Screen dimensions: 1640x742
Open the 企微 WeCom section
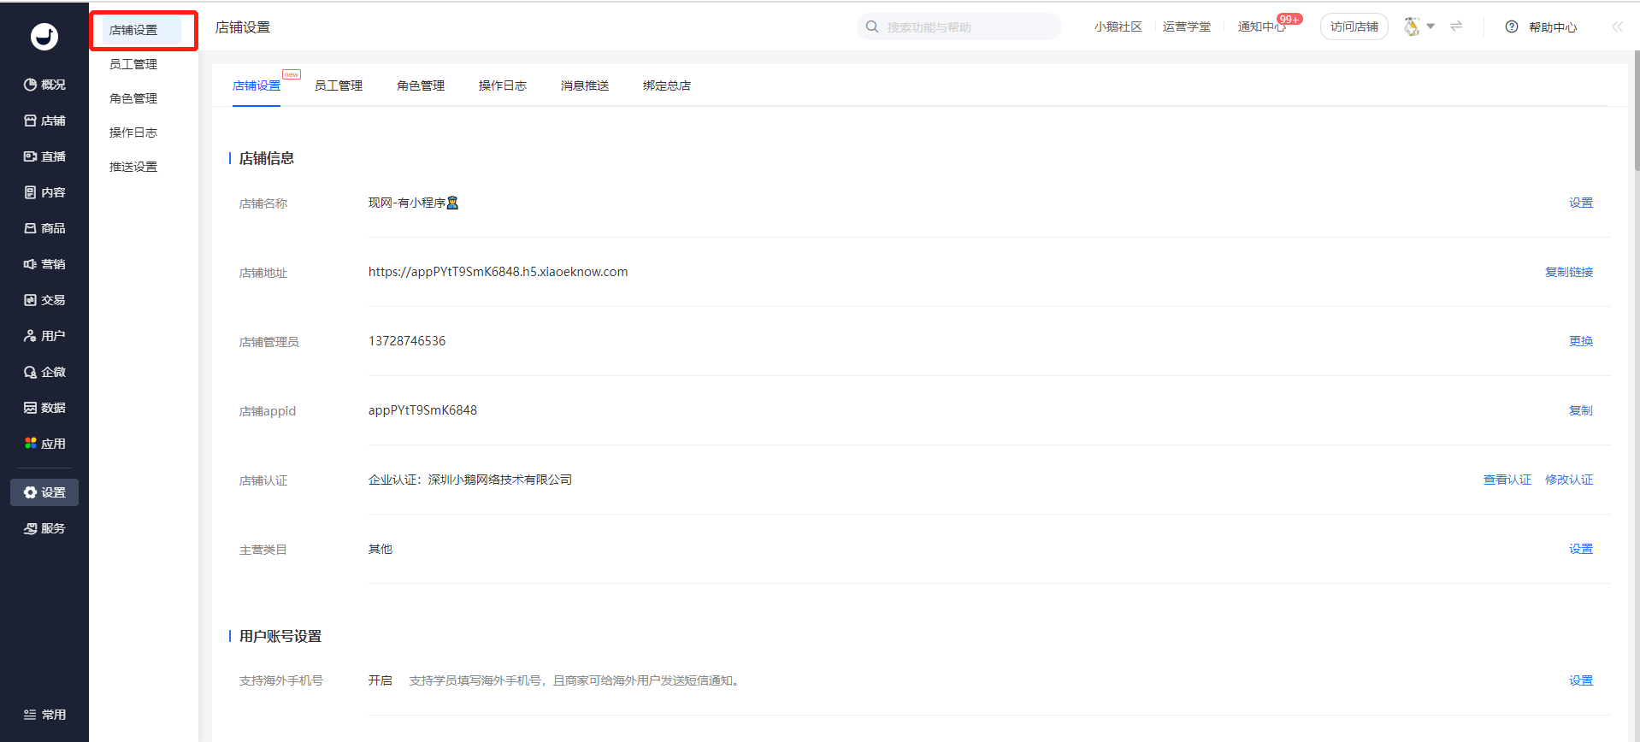pos(44,372)
